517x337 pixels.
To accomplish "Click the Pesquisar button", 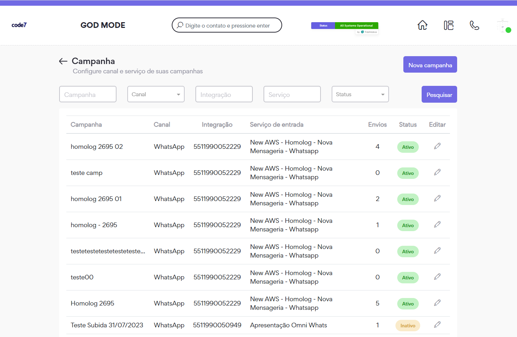I will [x=439, y=94].
